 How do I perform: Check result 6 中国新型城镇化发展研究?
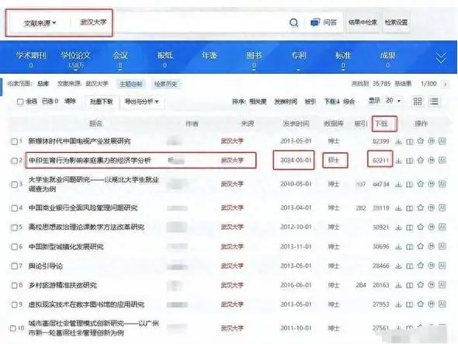pos(14,247)
